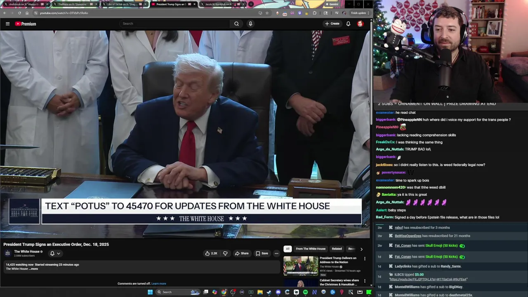
Task: Show more filter chips with right arrow
Action: [x=361, y=249]
